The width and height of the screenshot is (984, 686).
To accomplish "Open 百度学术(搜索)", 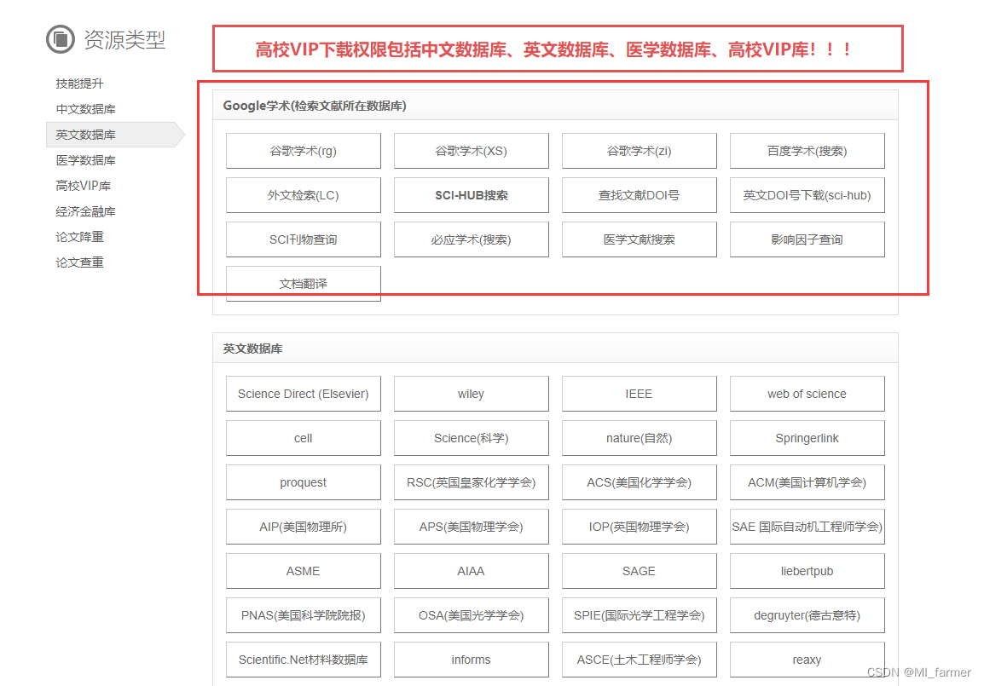I will coord(807,151).
